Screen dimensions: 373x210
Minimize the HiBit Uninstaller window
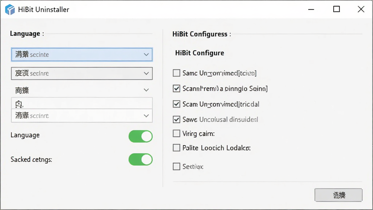click(x=311, y=9)
